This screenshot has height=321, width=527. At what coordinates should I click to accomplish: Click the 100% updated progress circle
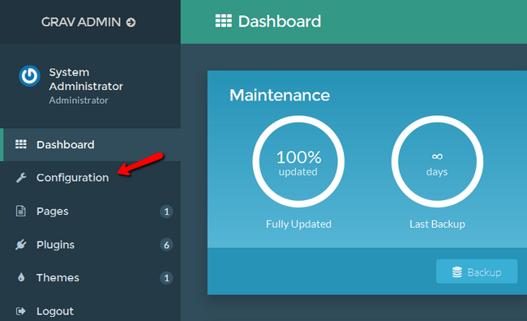298,161
